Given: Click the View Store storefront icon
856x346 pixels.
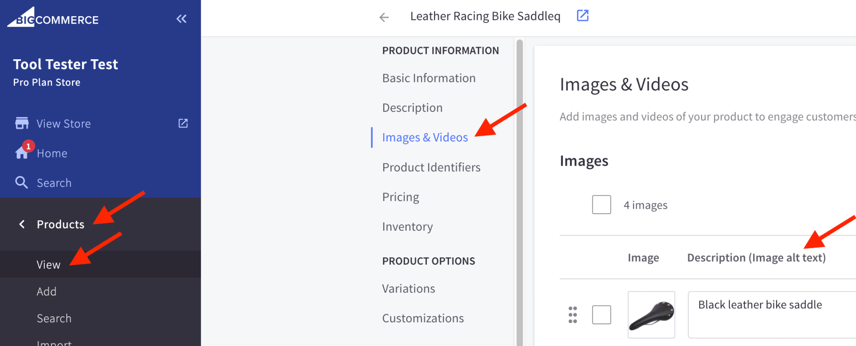Looking at the screenshot, I should [22, 123].
